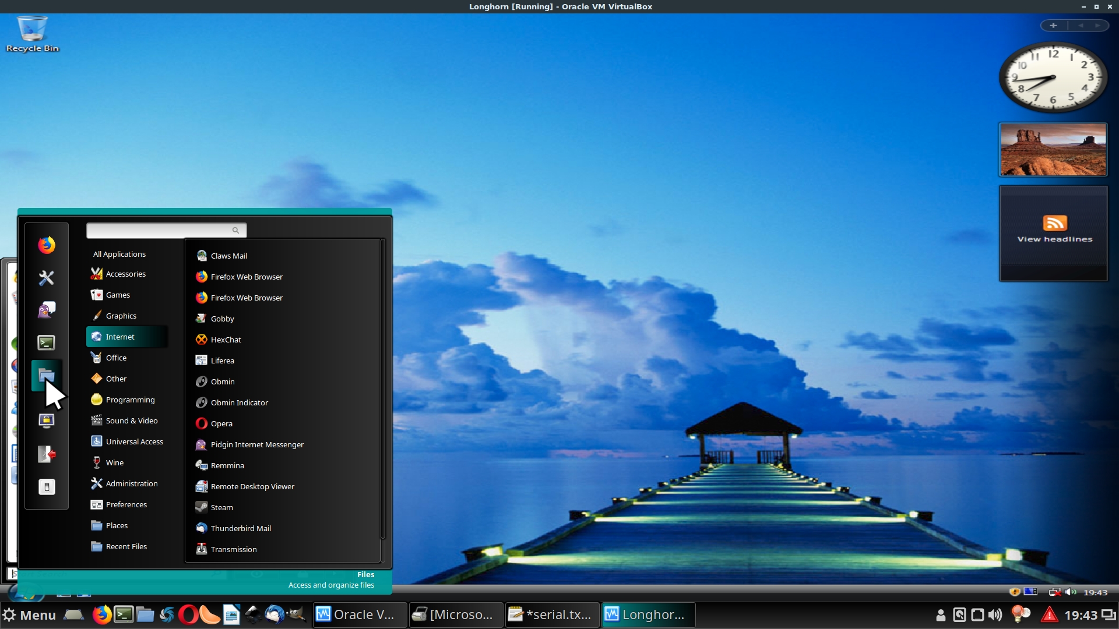Click the Opera launcher in the taskbar

click(188, 615)
